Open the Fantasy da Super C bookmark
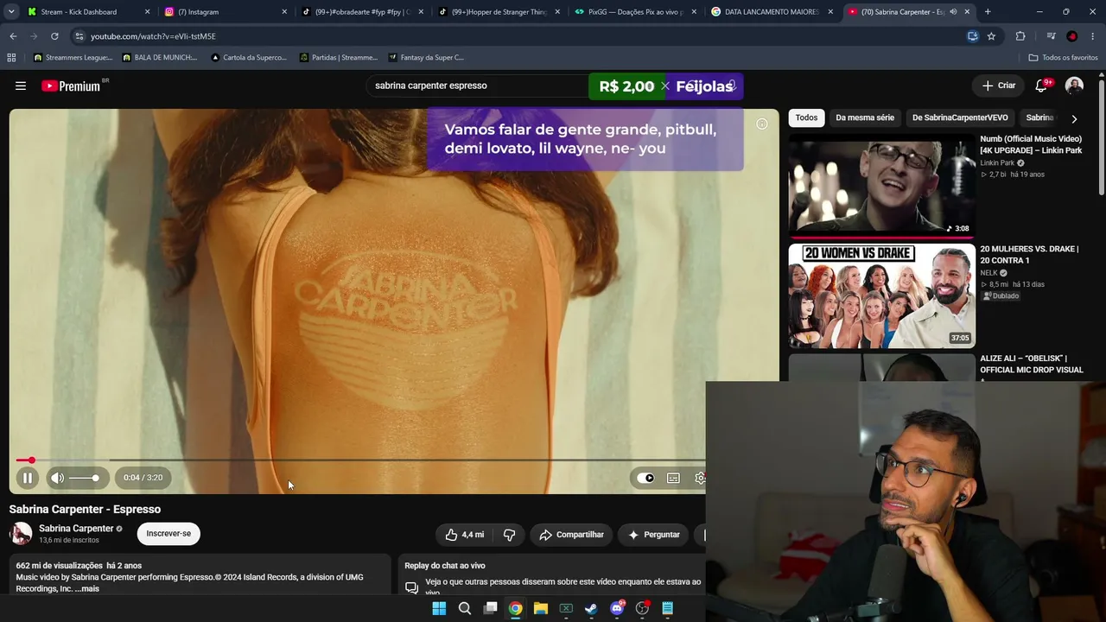Screen dimensions: 1106x622 click(x=426, y=58)
